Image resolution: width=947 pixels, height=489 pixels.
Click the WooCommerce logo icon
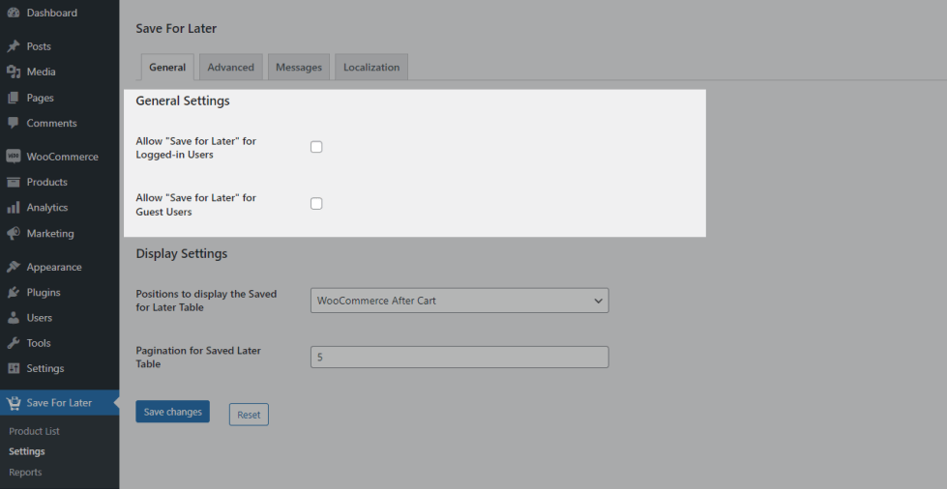[x=14, y=157]
